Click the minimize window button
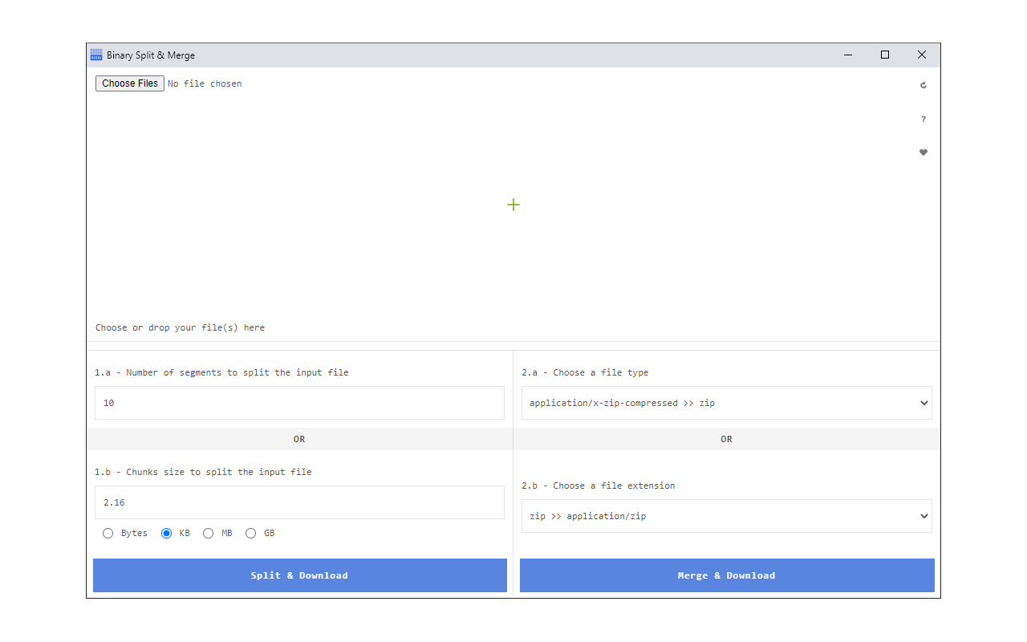 [847, 55]
